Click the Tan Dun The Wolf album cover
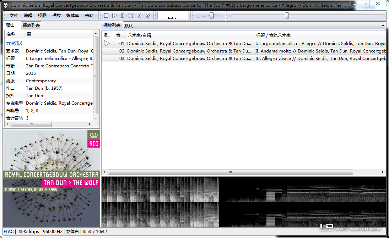 click(52, 178)
